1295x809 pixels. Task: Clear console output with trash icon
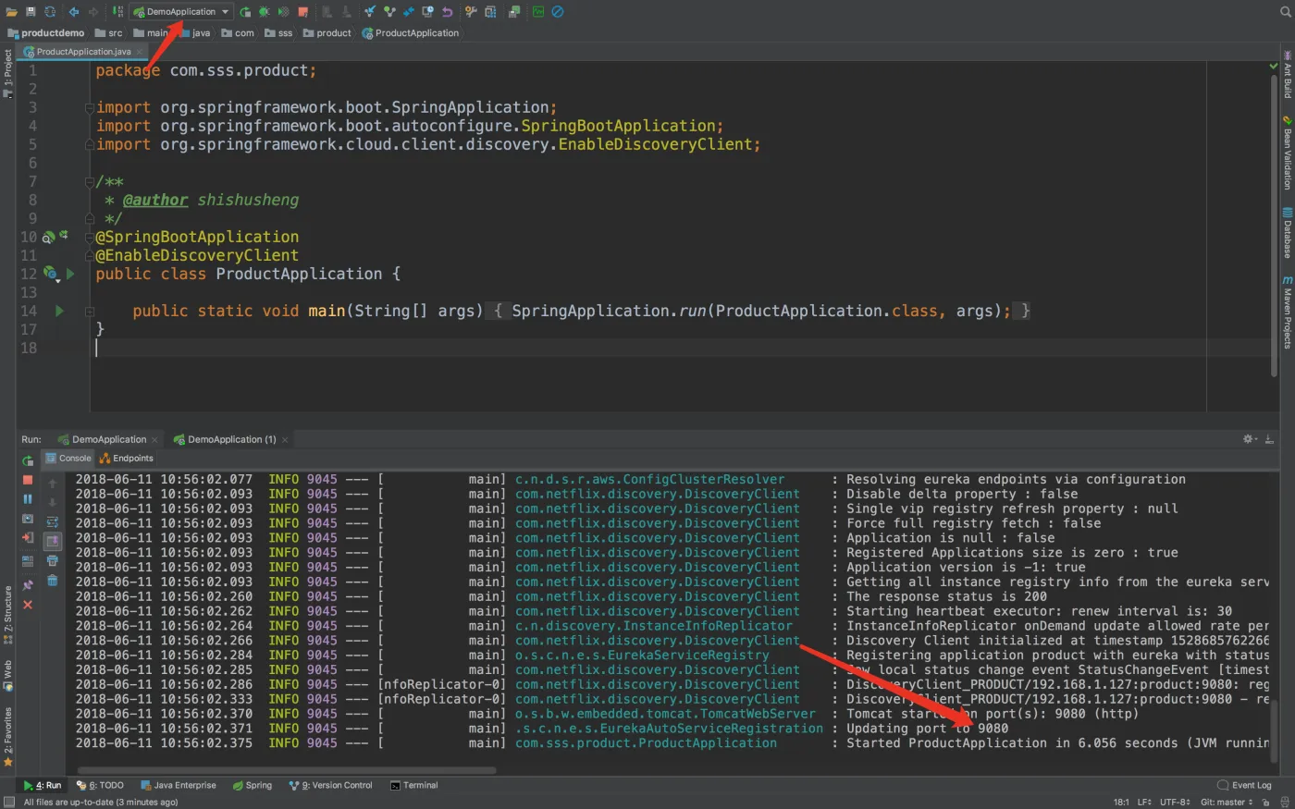click(x=53, y=581)
